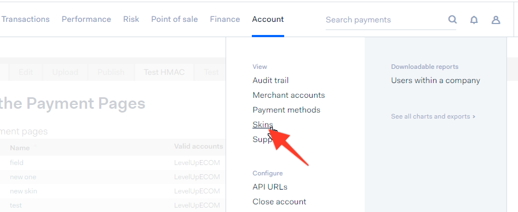Select Audit trail in Account menu
Screen dimensions: 518x212
[270, 80]
